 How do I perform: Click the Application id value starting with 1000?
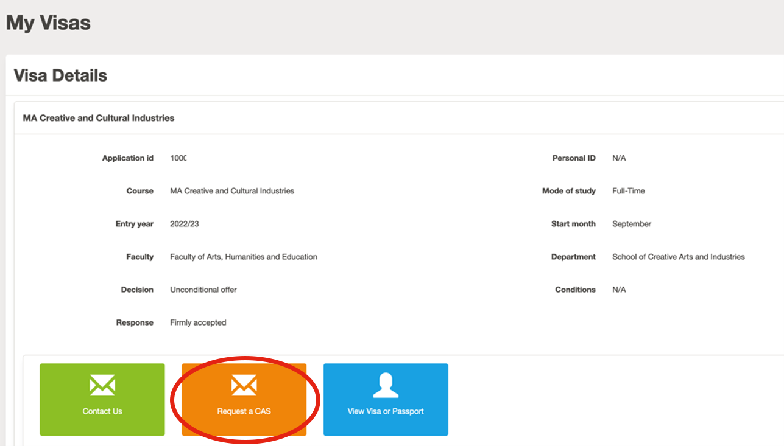coord(178,158)
